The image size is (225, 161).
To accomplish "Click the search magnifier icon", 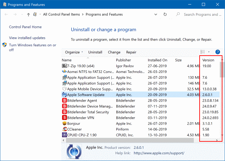I will point(178,14).
